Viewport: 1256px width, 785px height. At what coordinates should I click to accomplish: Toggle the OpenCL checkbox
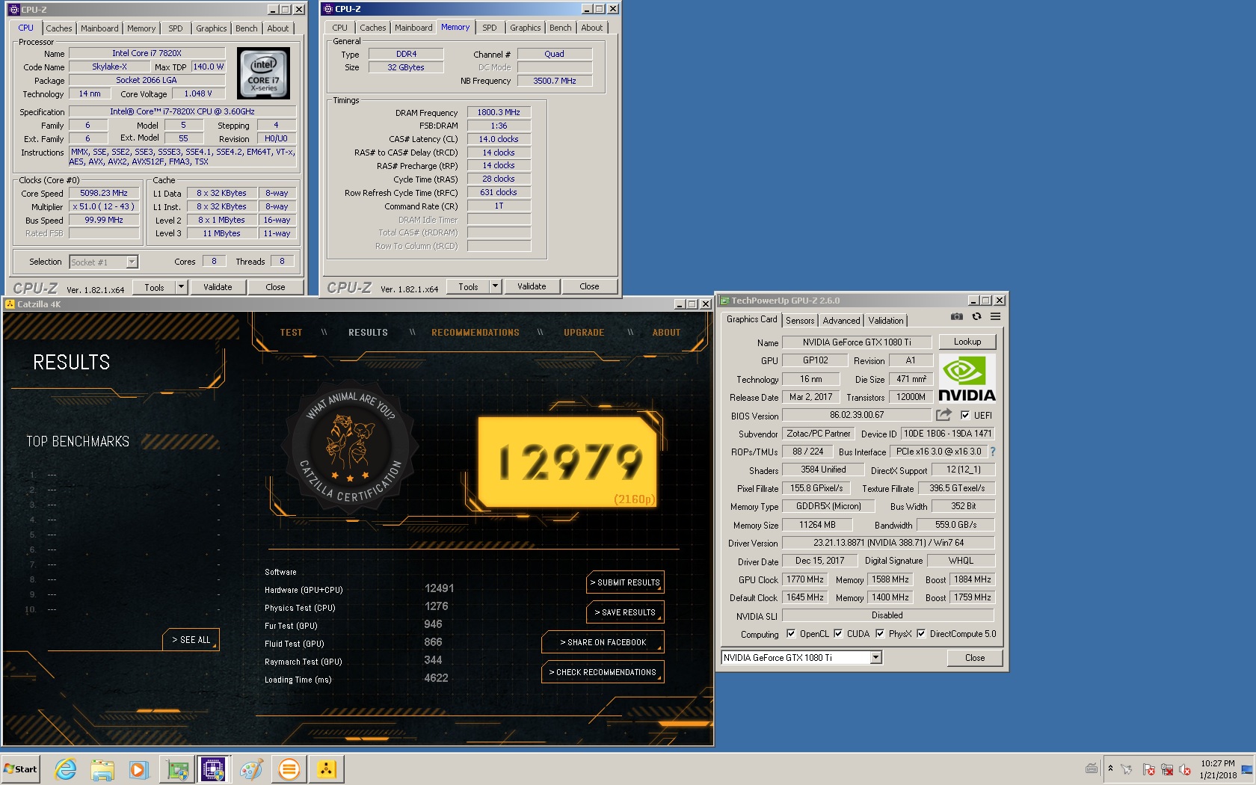pos(791,633)
